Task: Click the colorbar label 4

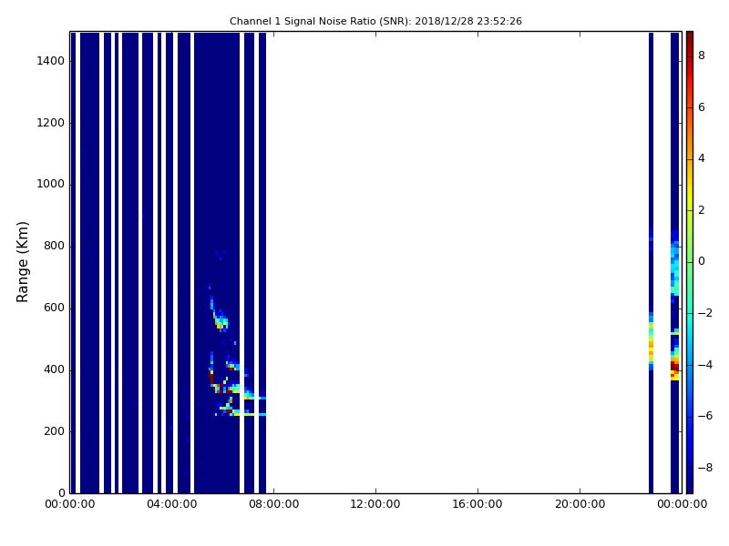Action: tap(702, 158)
